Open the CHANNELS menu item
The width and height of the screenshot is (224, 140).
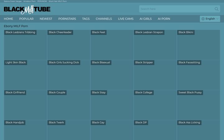pyautogui.click(x=104, y=19)
